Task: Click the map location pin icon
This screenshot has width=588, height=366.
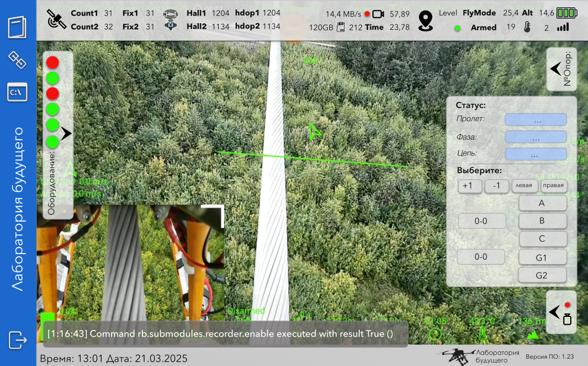Action: tap(426, 20)
